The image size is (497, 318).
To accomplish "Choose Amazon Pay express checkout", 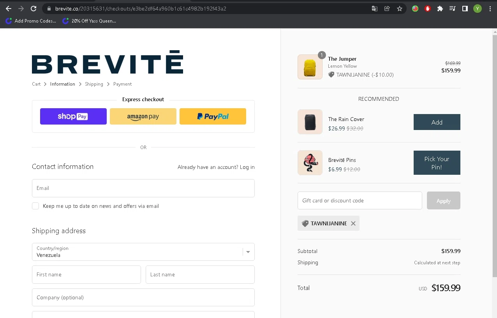I will pos(143,116).
